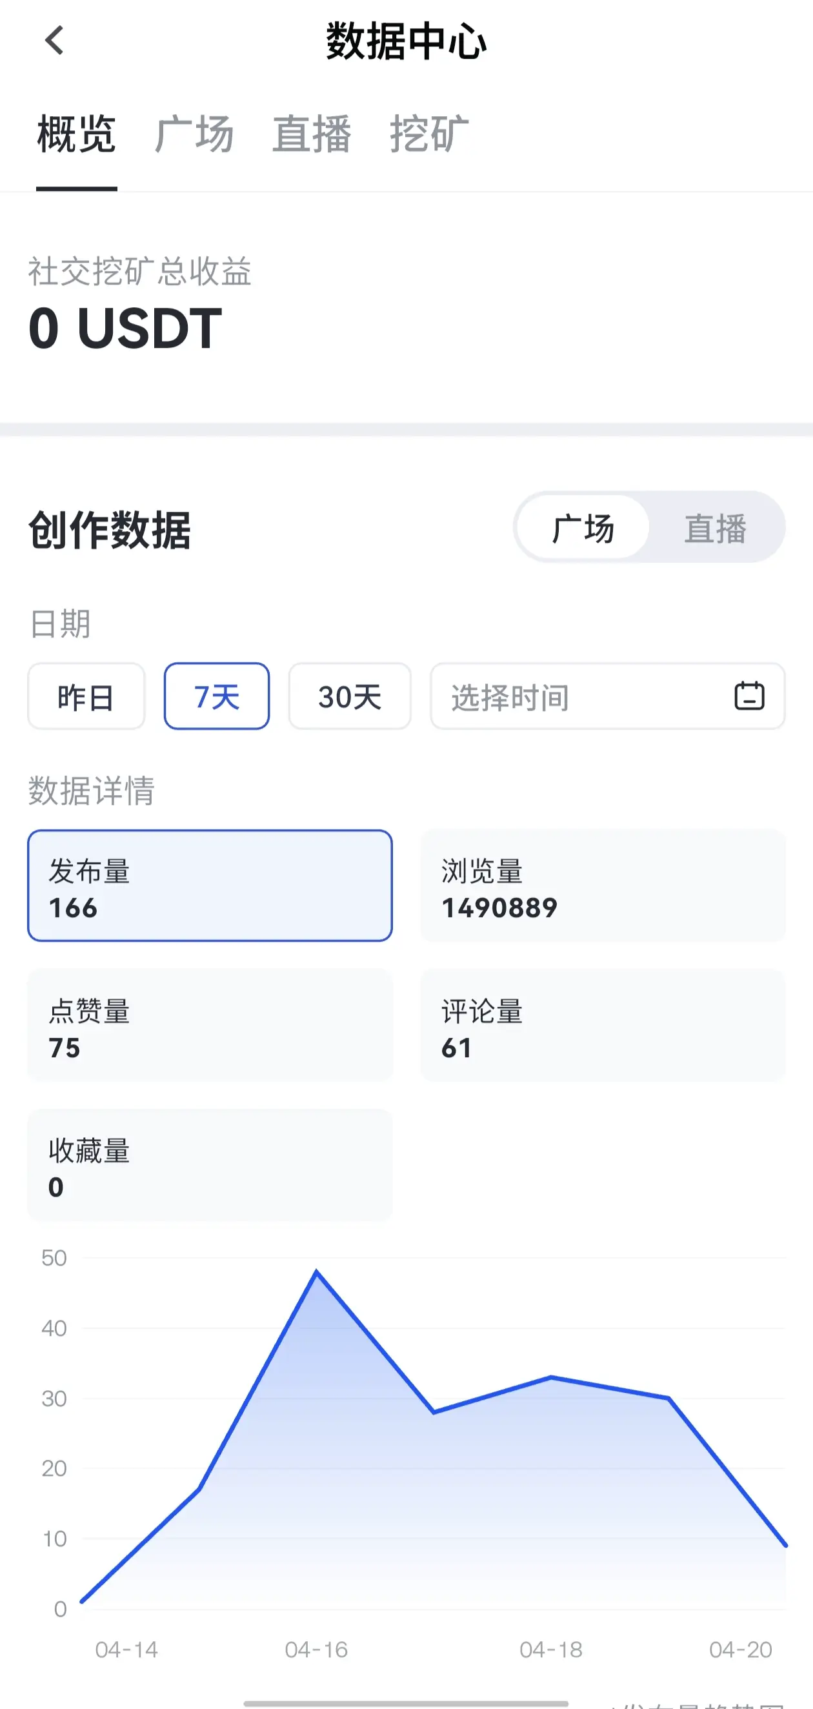
Task: Go to the 挖矿 tab
Action: click(x=429, y=135)
